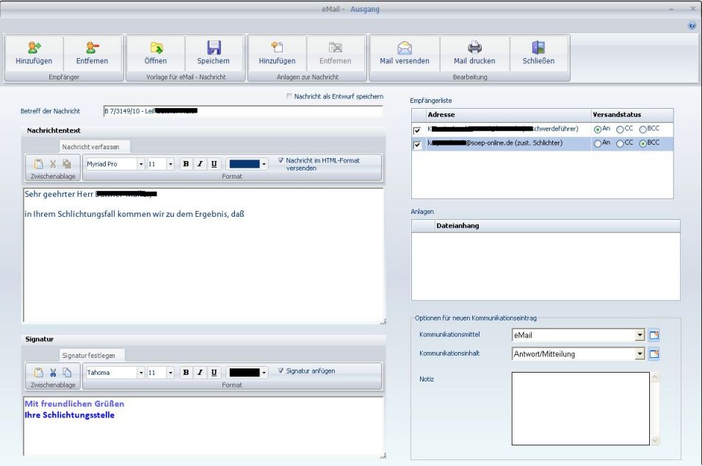Add an attachment via Anlagen Hinzufügen
This screenshot has width=702, height=466.
coord(276,48)
